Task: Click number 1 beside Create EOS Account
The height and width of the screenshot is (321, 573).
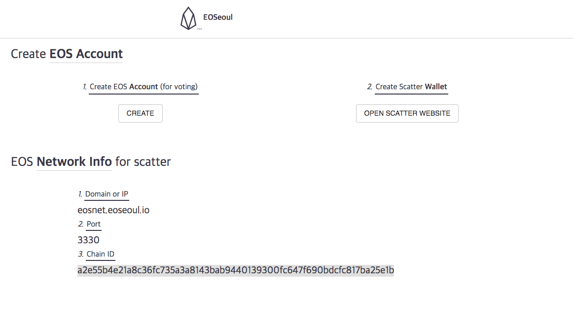Action: 85,87
